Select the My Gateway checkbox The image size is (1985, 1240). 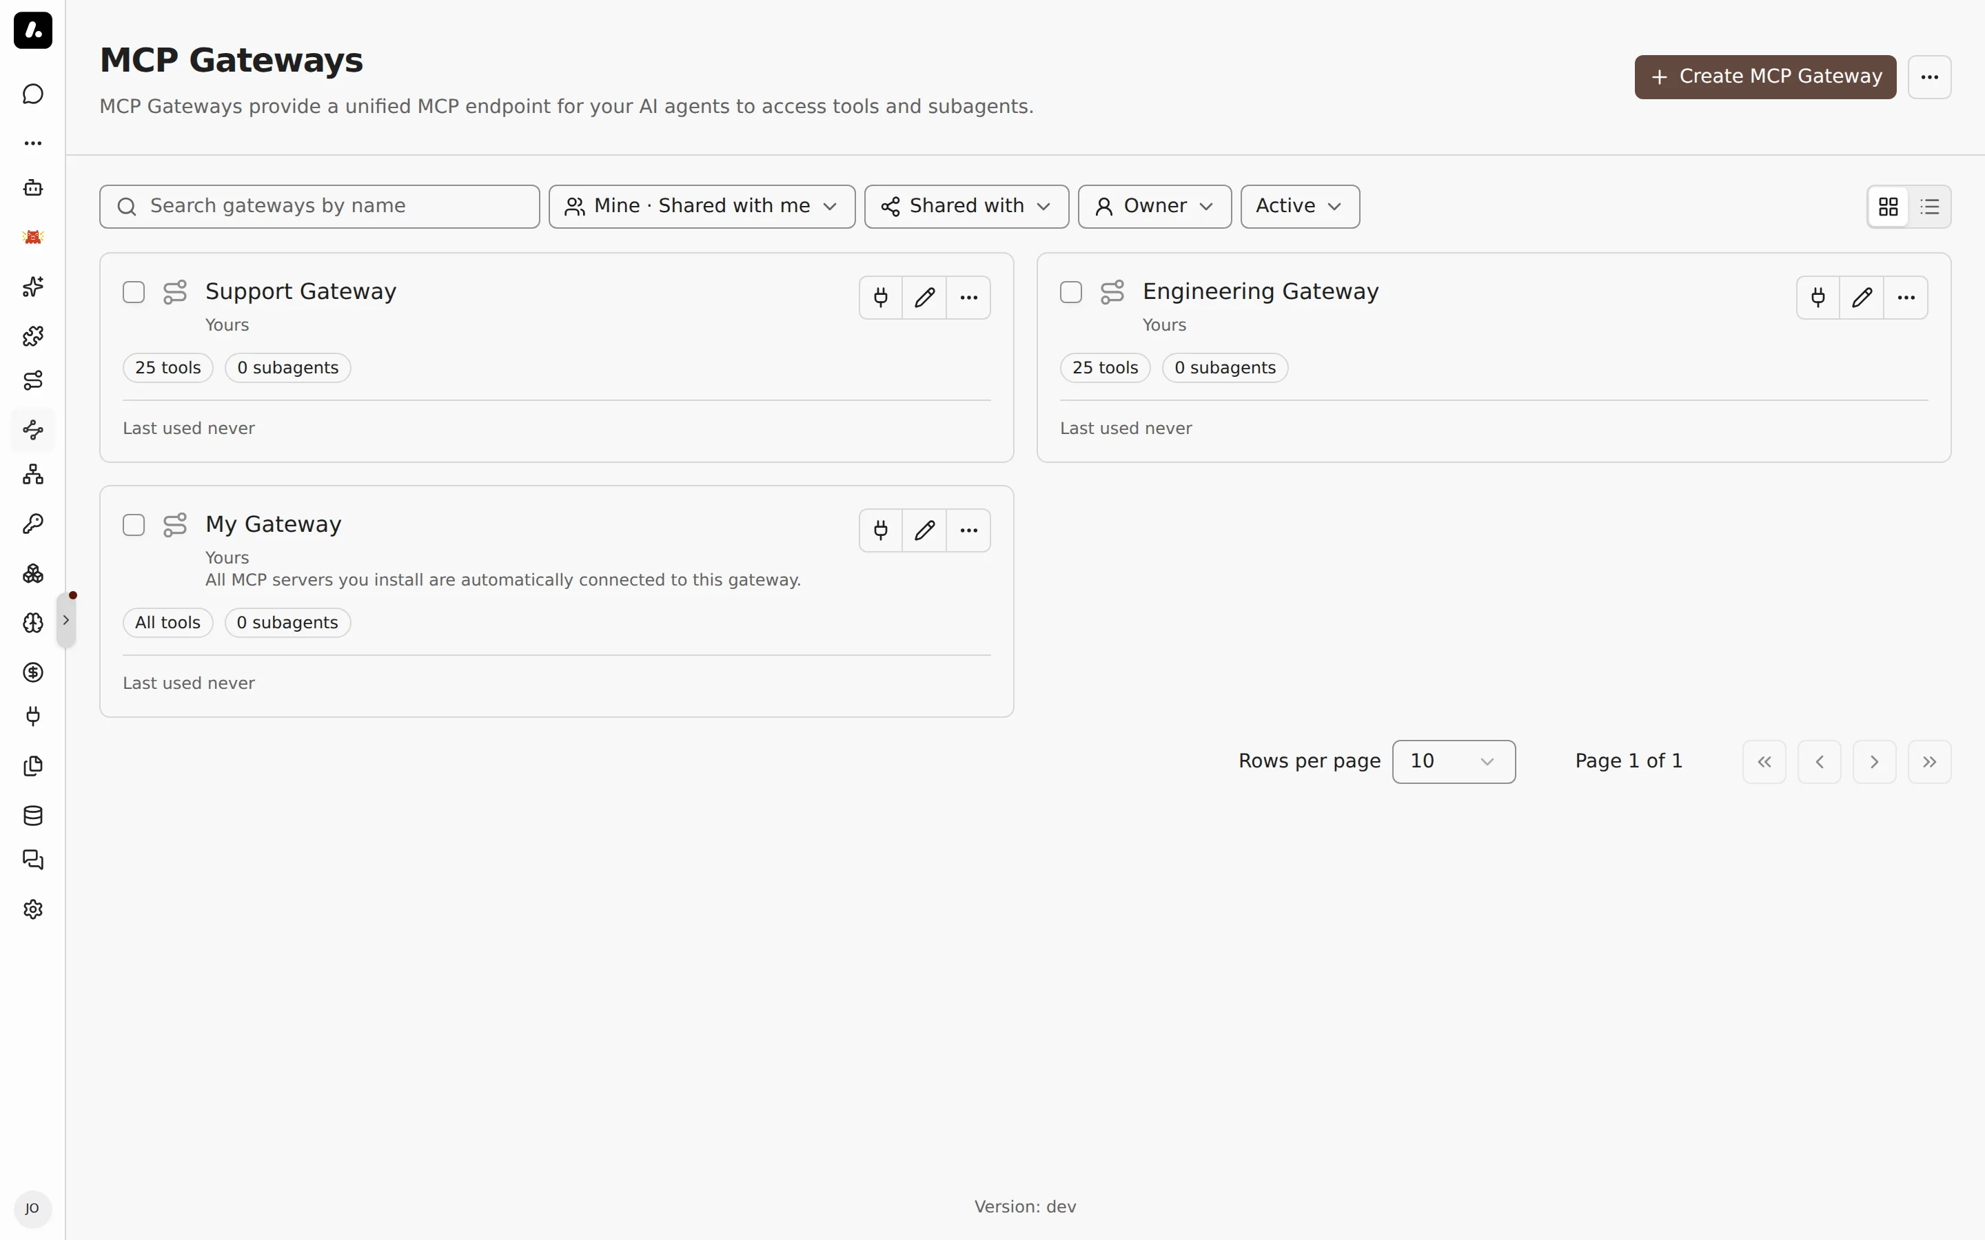point(134,525)
